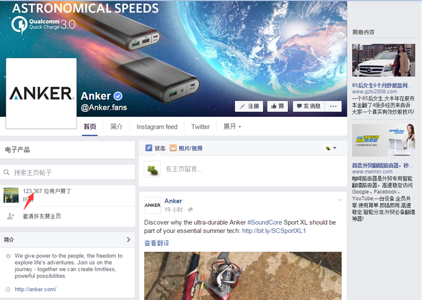This screenshot has width=422, height=300.
Task: Click the 简介 section heading in sidebar
Action: (9, 240)
